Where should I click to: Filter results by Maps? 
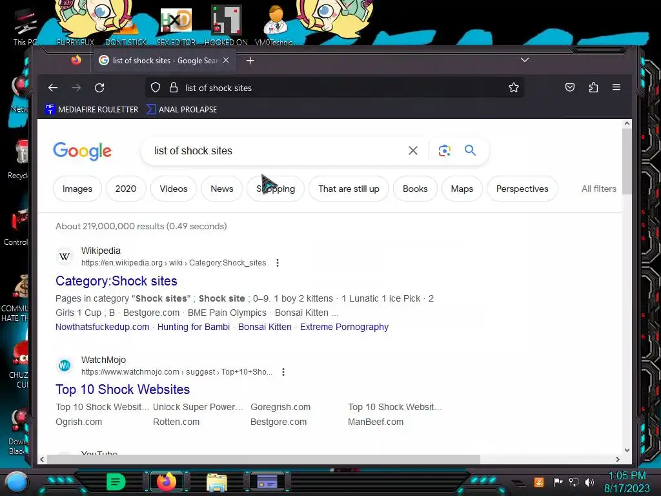tap(462, 189)
